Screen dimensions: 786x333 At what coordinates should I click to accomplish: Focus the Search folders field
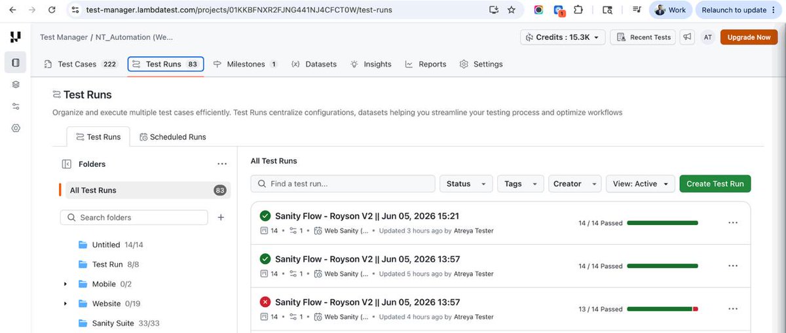(134, 217)
